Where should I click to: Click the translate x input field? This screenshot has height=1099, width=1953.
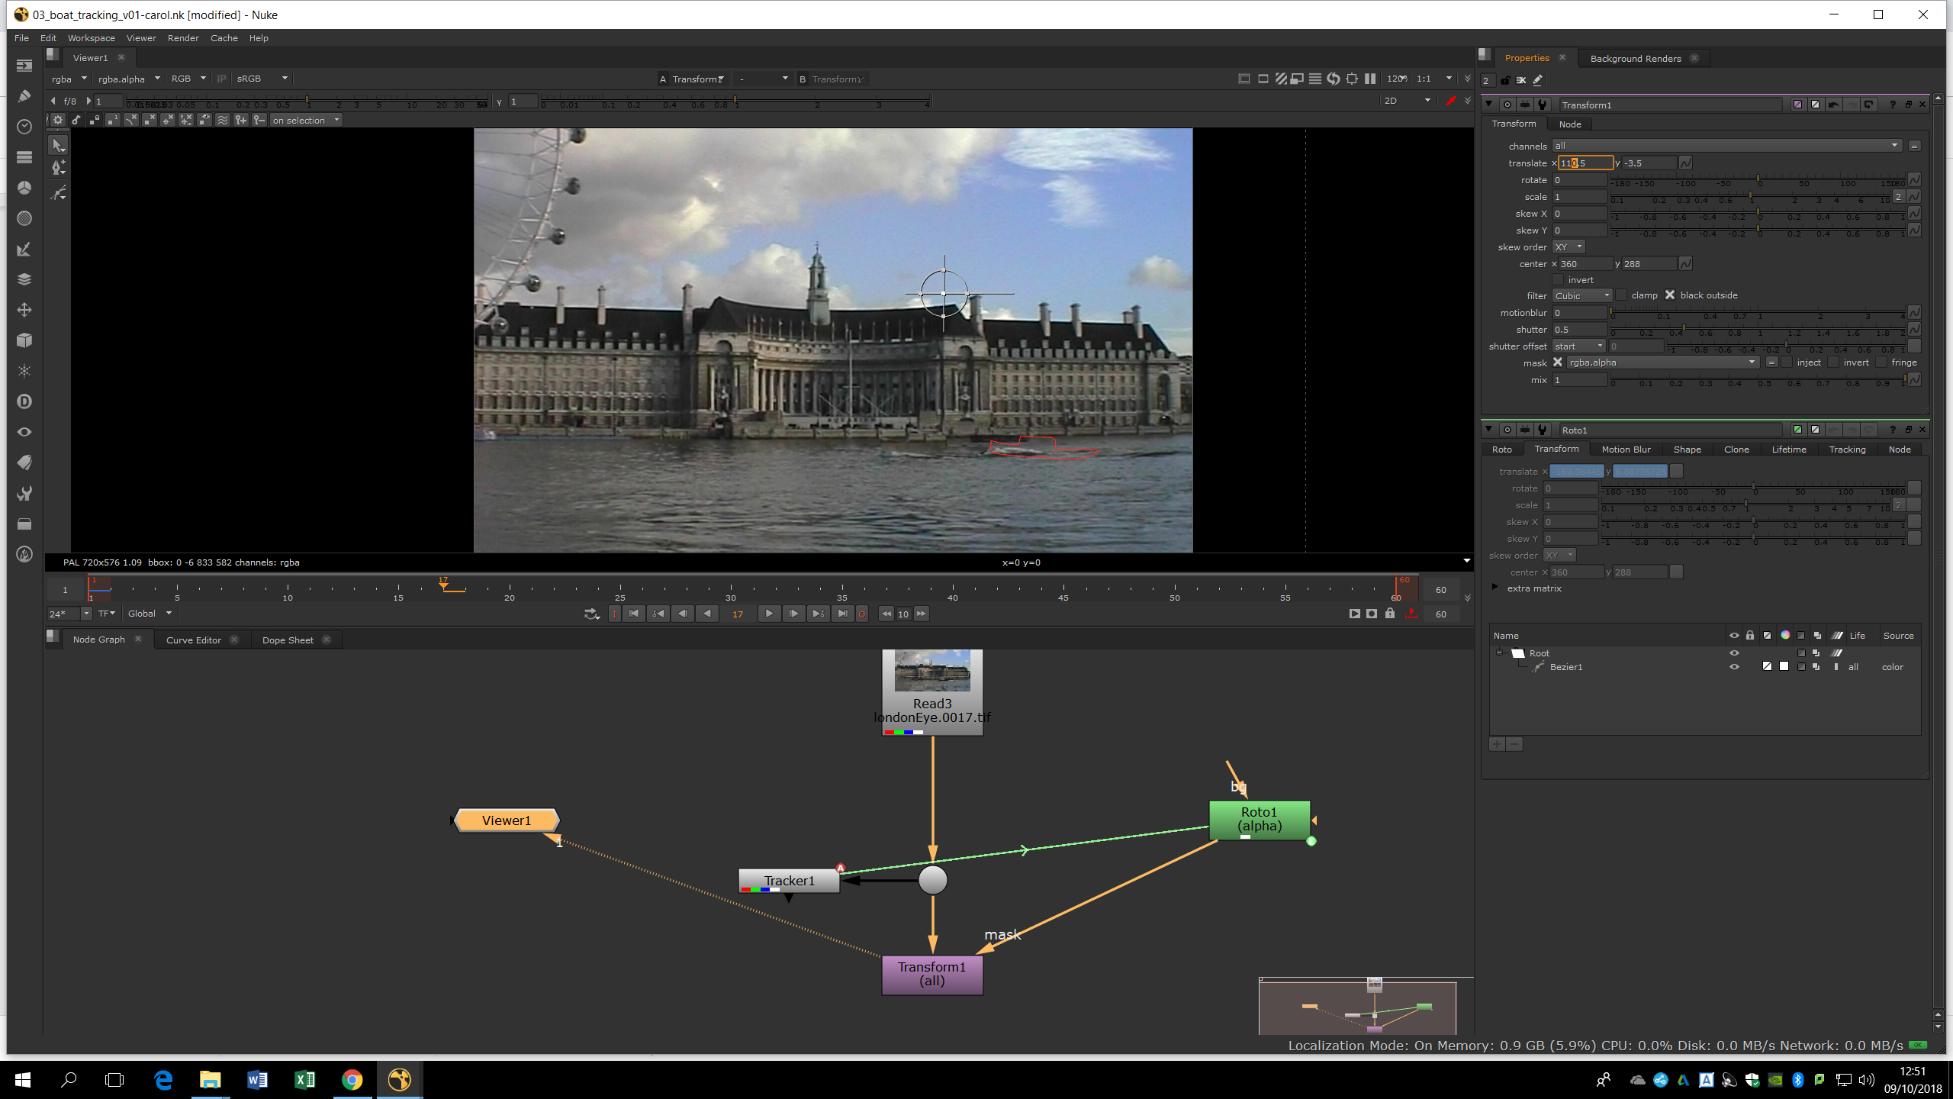coord(1585,163)
